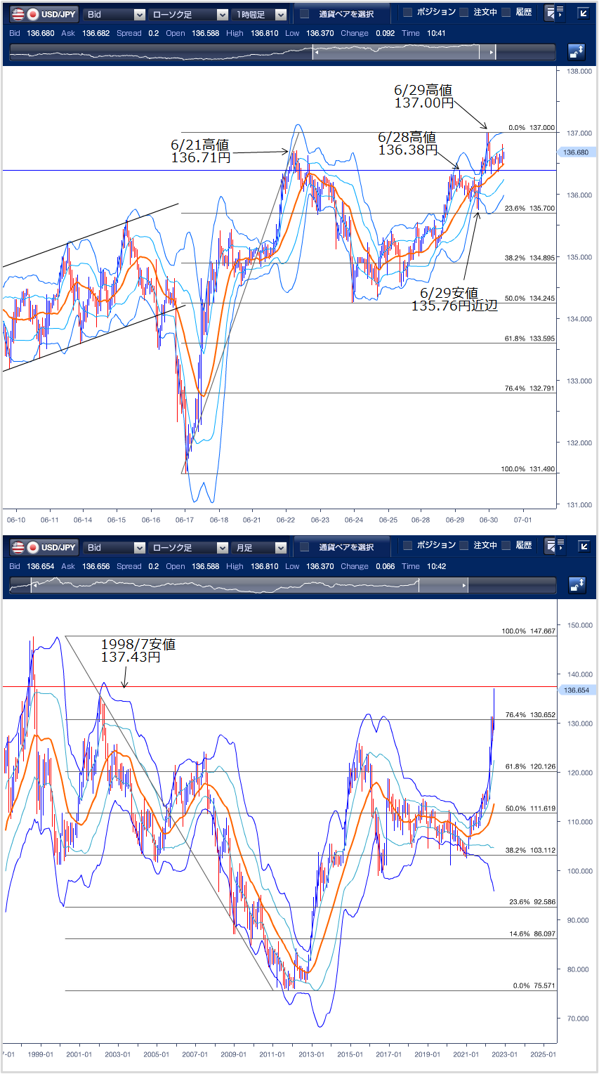Click the 76.4% 130.652 Fibonacci label
The image size is (599, 1074).
coord(530,715)
